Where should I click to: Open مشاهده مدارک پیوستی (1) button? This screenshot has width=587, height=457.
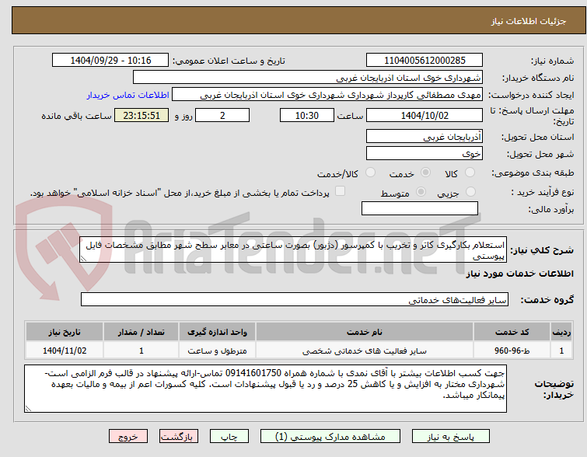(330, 437)
